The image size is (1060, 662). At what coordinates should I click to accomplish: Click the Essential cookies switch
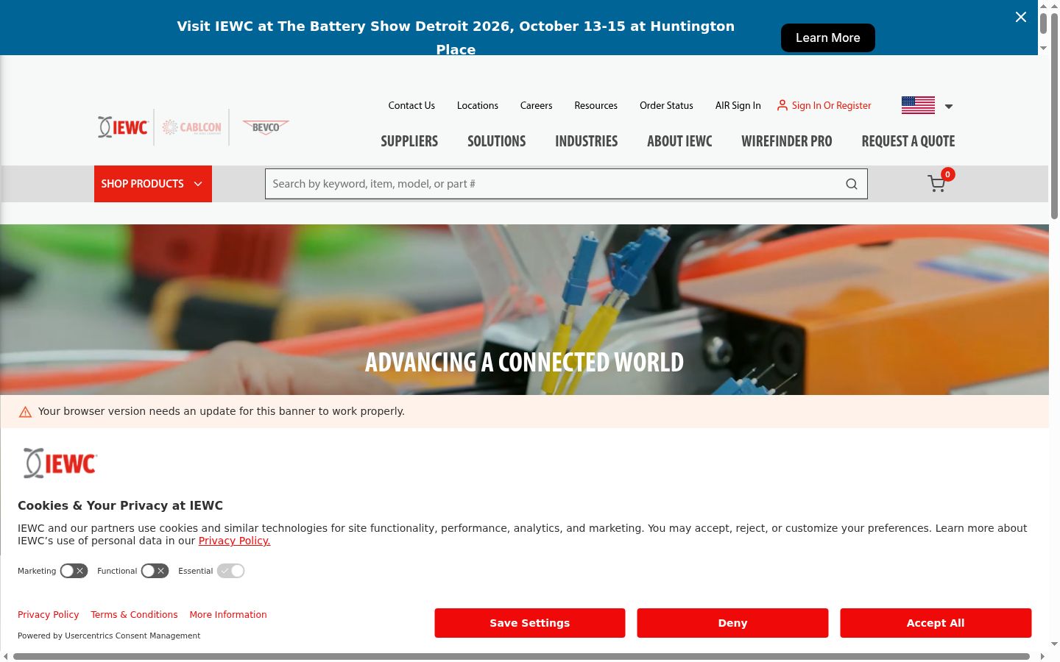[230, 571]
